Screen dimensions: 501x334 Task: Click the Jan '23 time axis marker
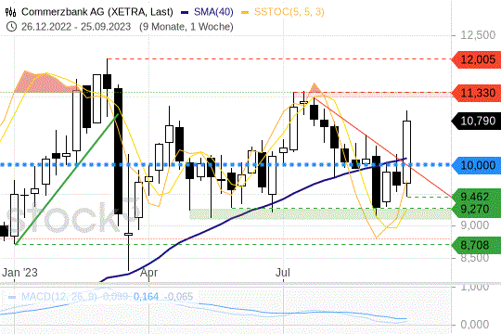coord(19,273)
